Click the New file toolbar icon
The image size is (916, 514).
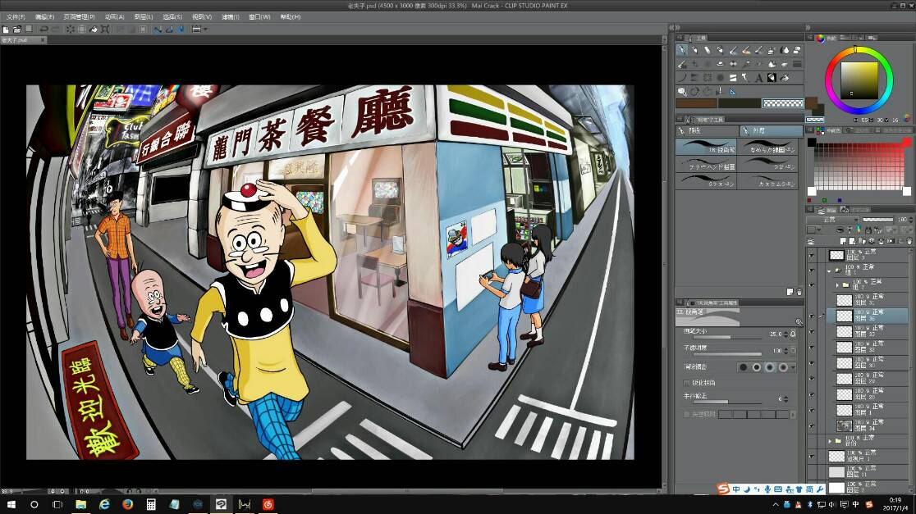click(x=6, y=30)
